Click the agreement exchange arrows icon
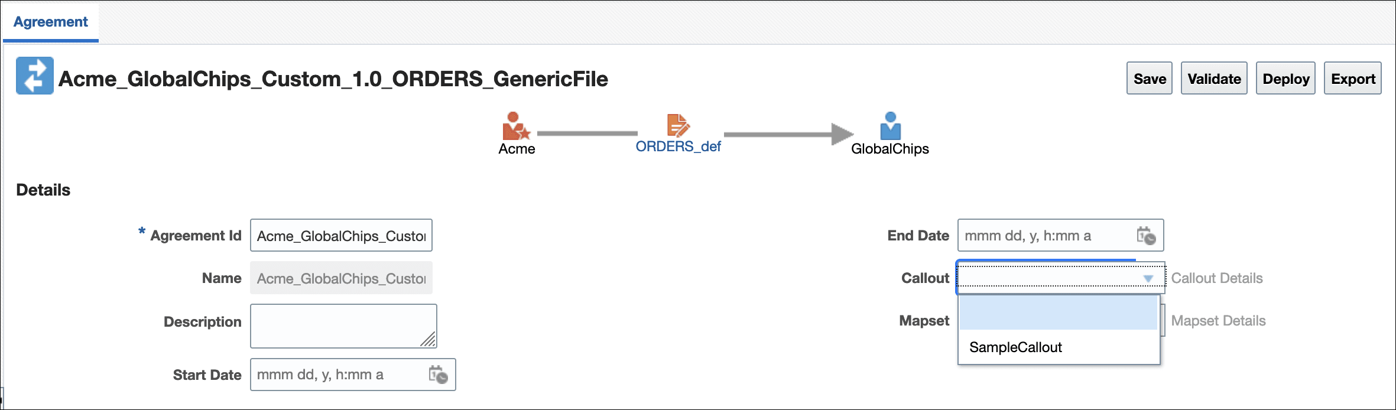The image size is (1396, 410). click(35, 76)
